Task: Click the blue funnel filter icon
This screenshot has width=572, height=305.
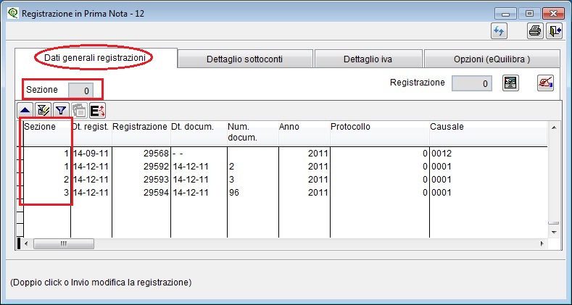Action: (x=62, y=109)
